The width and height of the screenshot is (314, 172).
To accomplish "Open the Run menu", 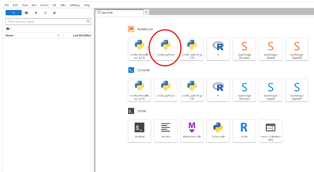I will click(34, 5).
